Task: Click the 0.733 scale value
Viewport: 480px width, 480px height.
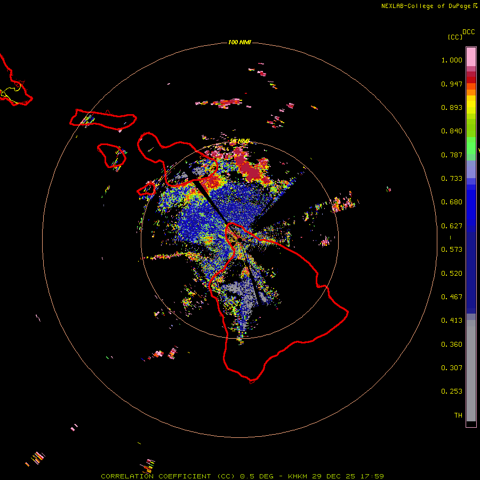Action: coord(452,179)
